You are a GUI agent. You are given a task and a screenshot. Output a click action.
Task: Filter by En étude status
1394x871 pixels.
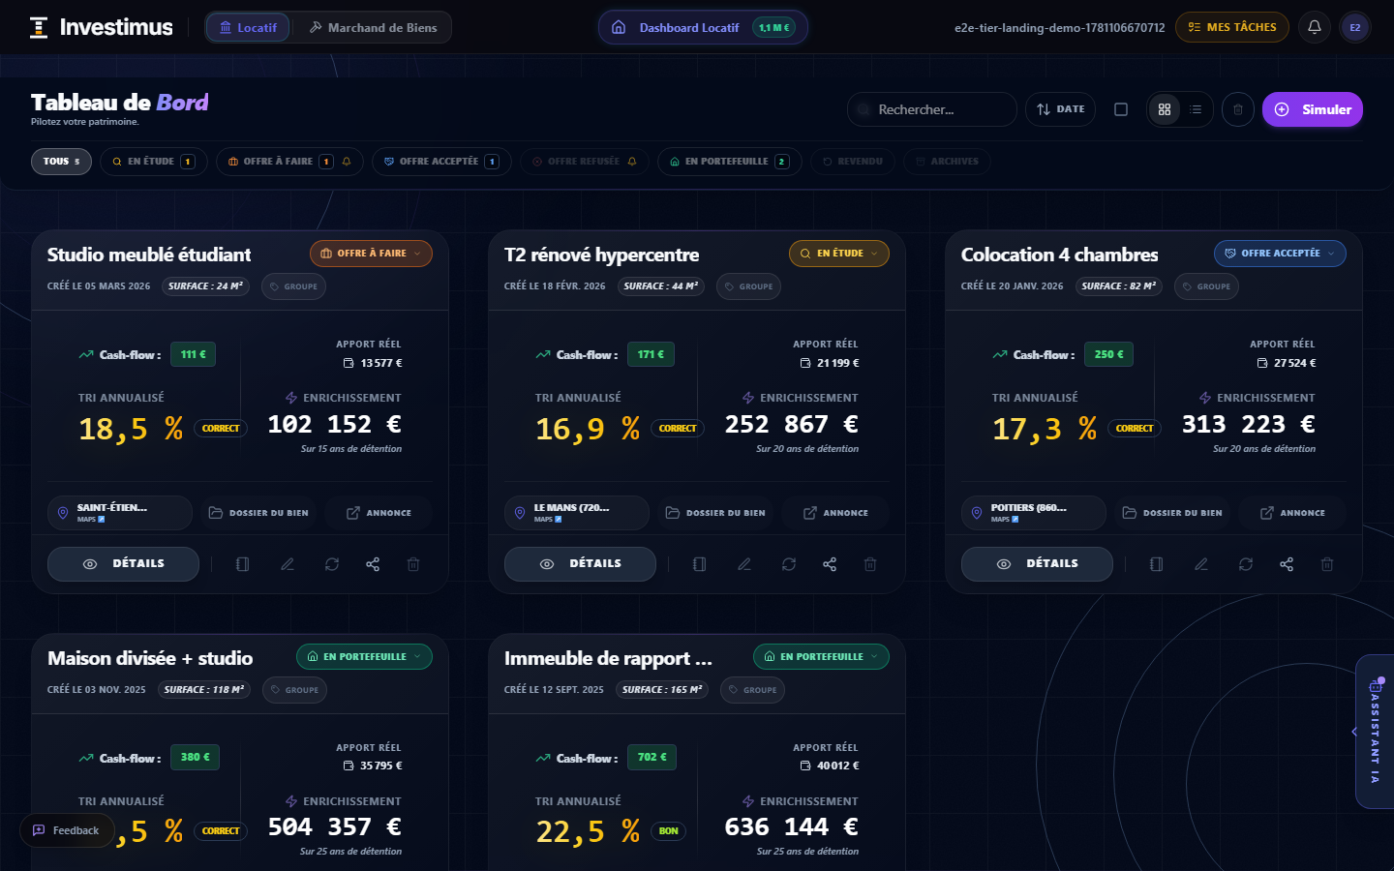pyautogui.click(x=153, y=162)
